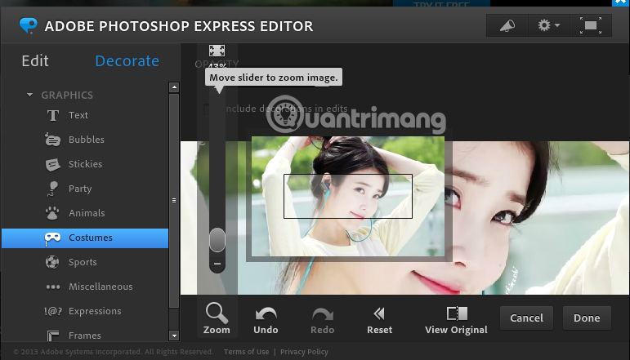Click the Stickies note icon
Screen dimensions: 630x360
pyautogui.click(x=52, y=165)
